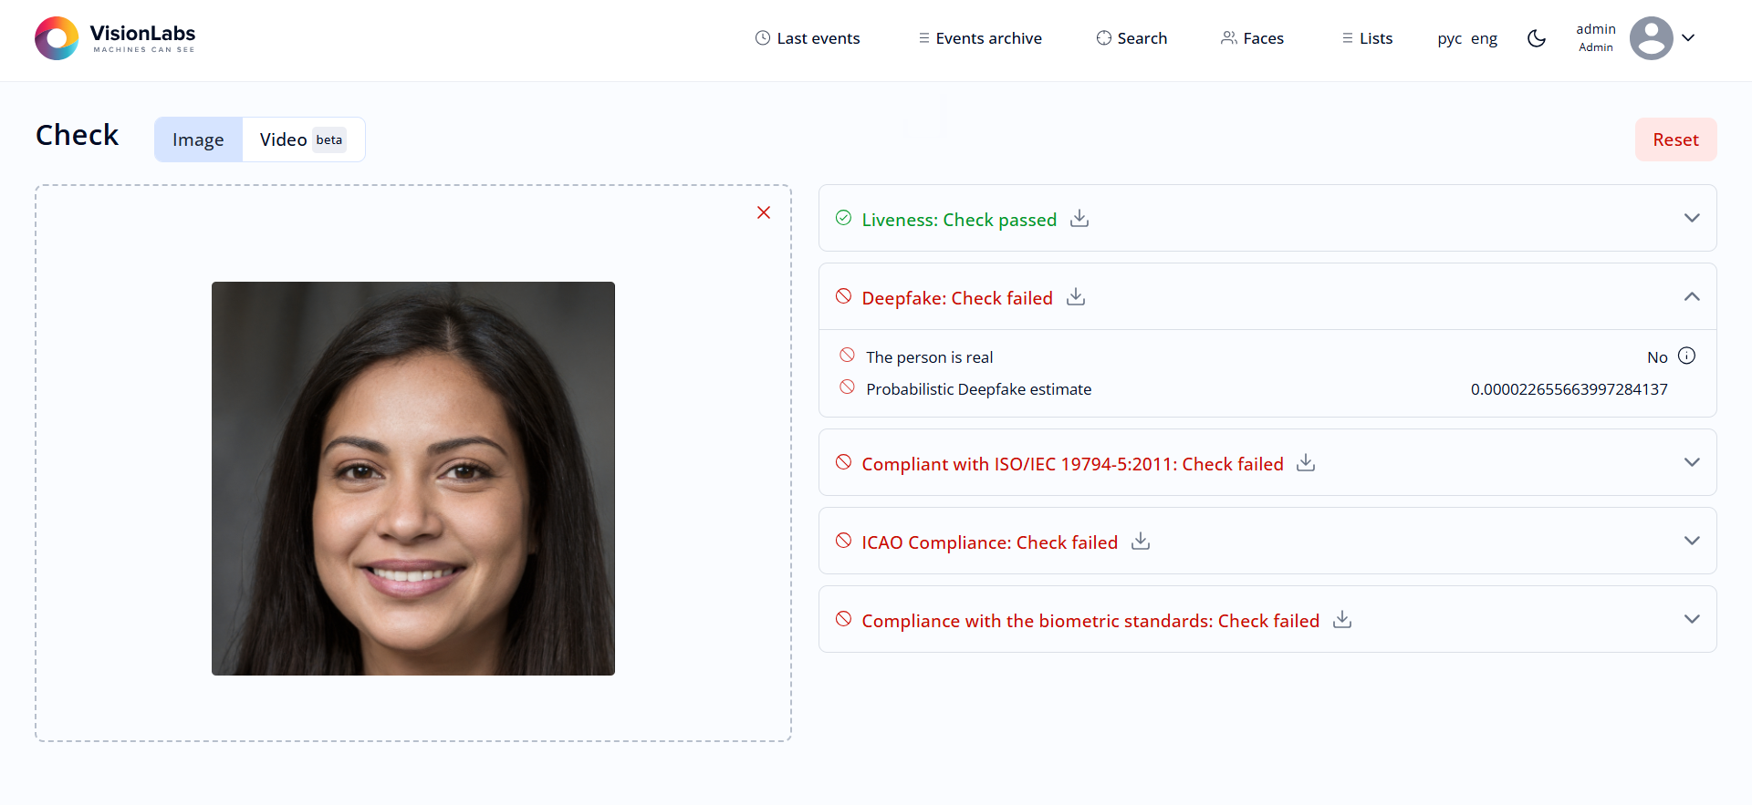Download the Liveness check report
The height and width of the screenshot is (805, 1752).
[1079, 219]
